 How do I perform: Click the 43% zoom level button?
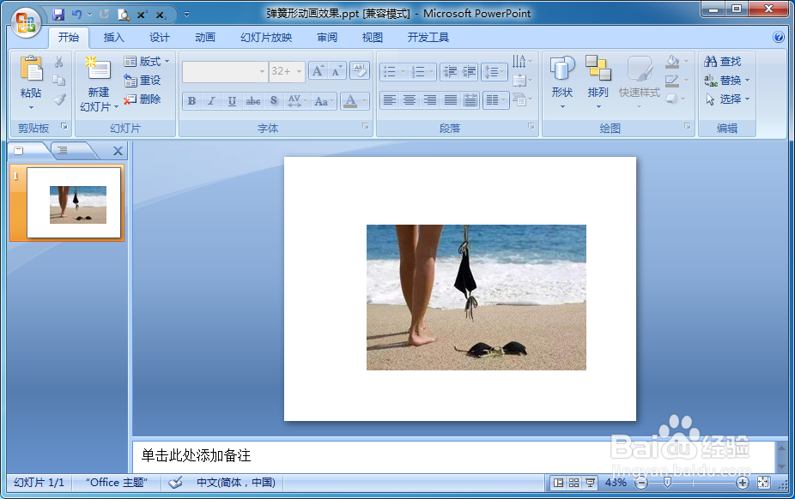616,483
